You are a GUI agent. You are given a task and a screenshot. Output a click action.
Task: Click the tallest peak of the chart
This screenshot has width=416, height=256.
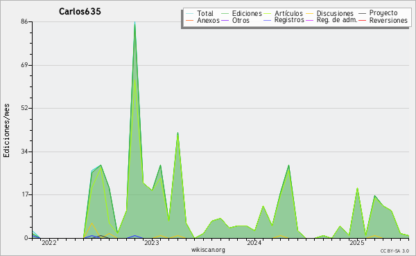pyautogui.click(x=135, y=23)
